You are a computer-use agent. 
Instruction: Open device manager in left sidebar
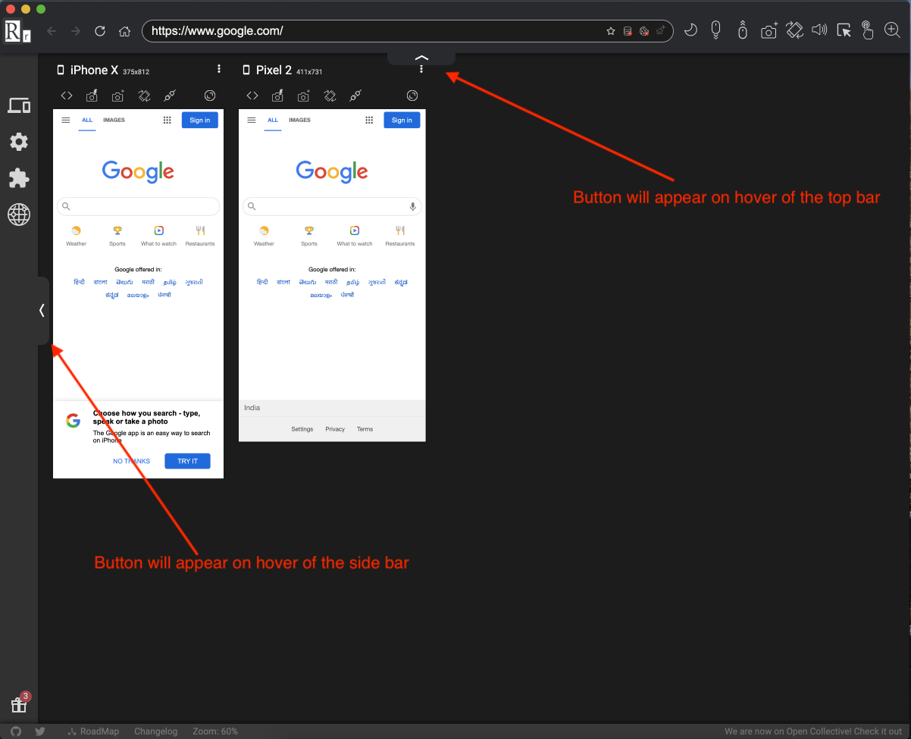click(19, 106)
